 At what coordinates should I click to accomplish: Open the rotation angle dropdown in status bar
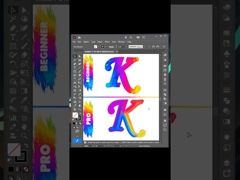pos(105,146)
